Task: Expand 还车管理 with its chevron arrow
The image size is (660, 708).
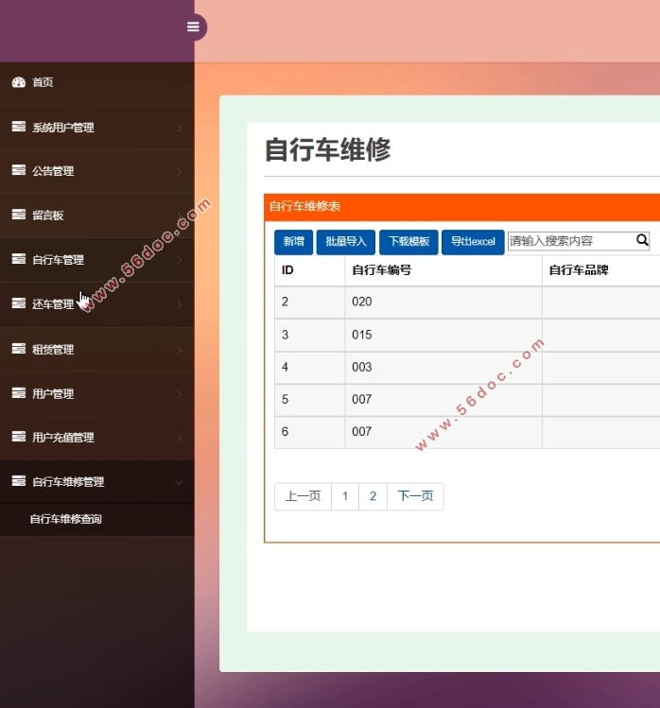Action: coord(180,304)
